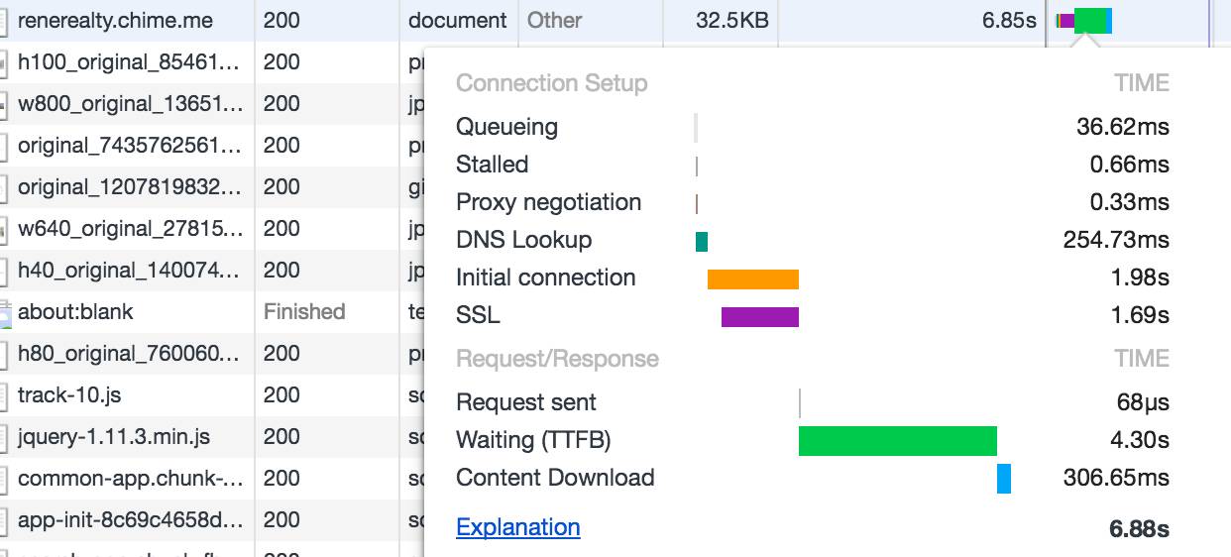Image resolution: width=1231 pixels, height=557 pixels.
Task: Click the icon beside about:blank entry
Action: [x=4, y=312]
